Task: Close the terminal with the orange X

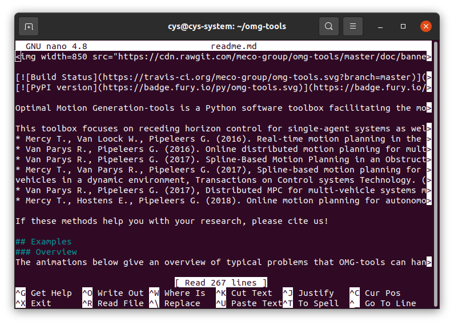Action: point(426,26)
